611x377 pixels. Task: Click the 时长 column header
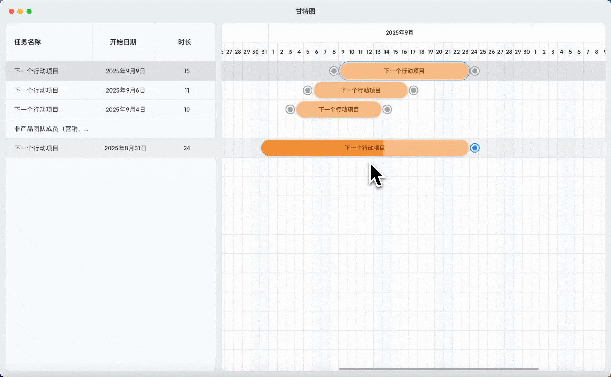point(185,42)
